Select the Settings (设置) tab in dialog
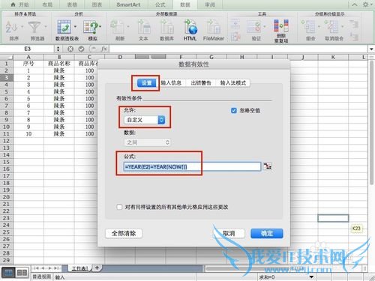This screenshot has height=281, width=375. (x=147, y=83)
